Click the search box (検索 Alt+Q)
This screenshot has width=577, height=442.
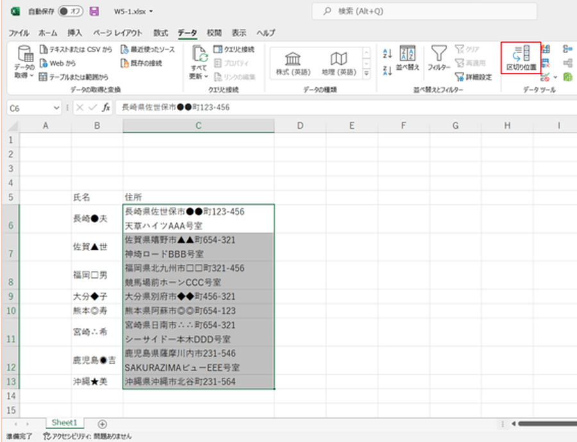(424, 12)
